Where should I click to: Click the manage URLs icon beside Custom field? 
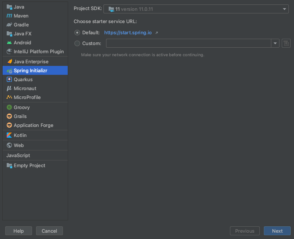click(286, 43)
